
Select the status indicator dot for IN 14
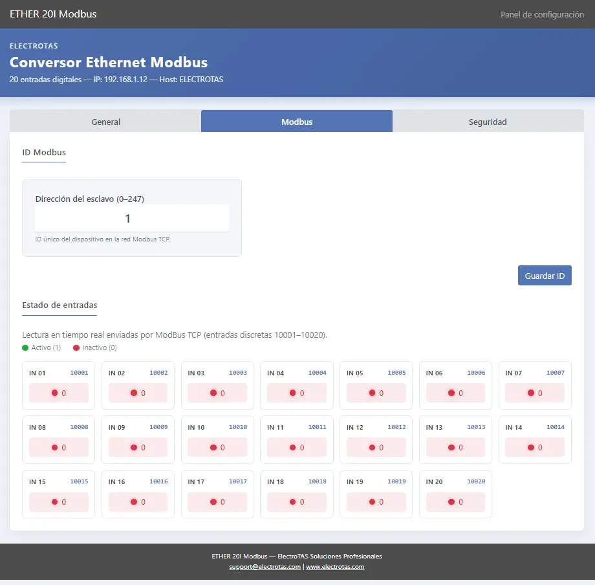(x=531, y=448)
